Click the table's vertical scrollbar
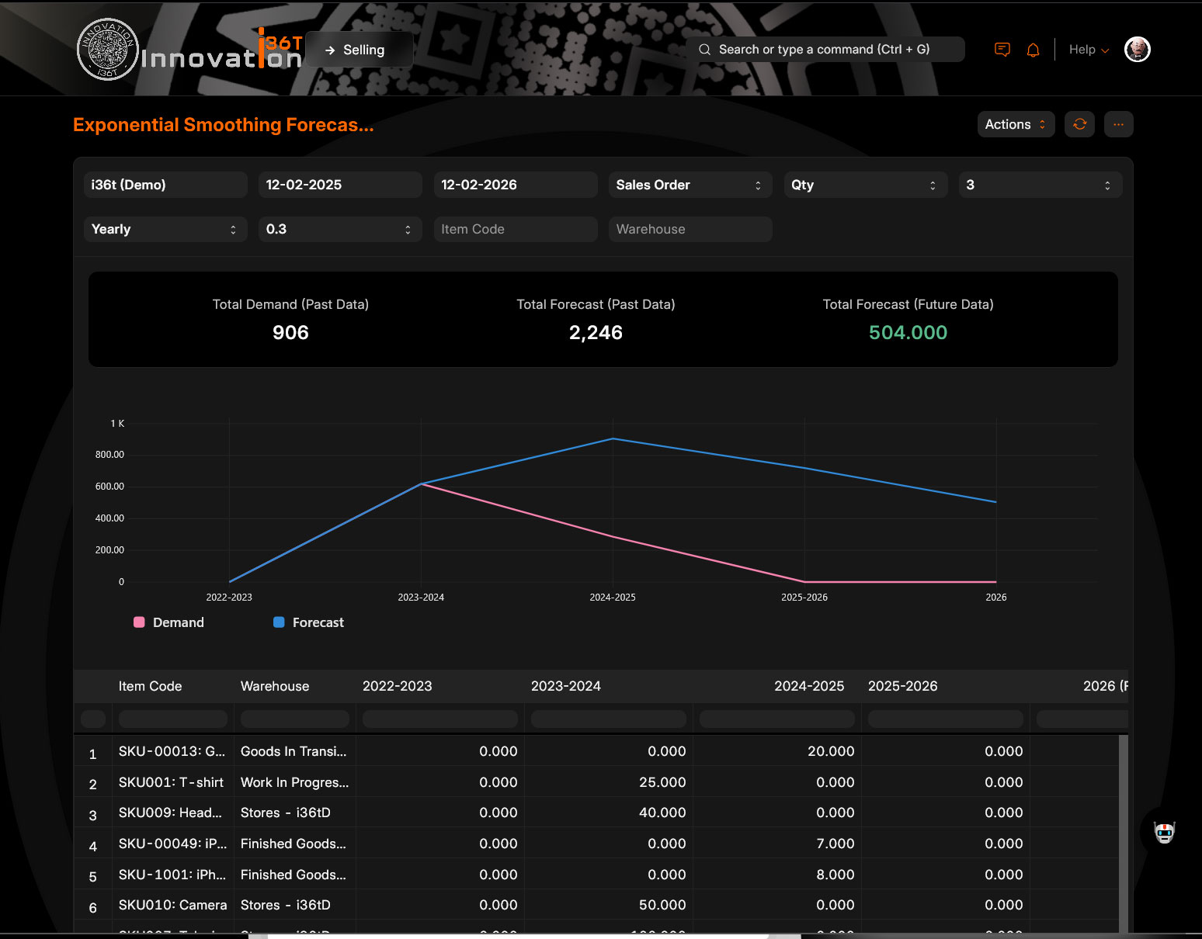The image size is (1202, 939). click(x=1123, y=830)
